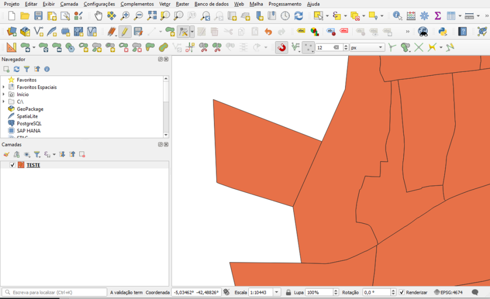
Task: Click the Identify Features tool
Action: (397, 16)
